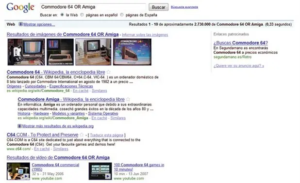This screenshot has width=300, height=183.
Task: Open 'En caché' for www.c64.com result
Action: 42,149
